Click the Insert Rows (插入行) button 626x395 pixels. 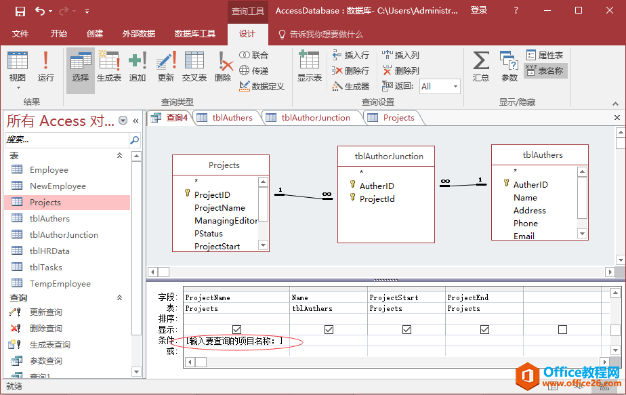(351, 55)
